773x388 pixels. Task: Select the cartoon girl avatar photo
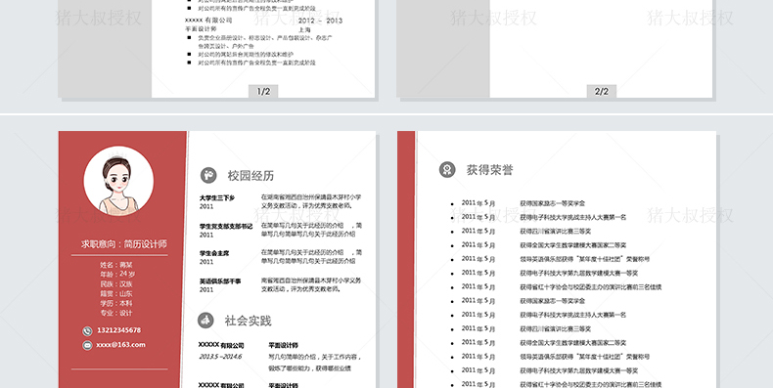(x=118, y=181)
